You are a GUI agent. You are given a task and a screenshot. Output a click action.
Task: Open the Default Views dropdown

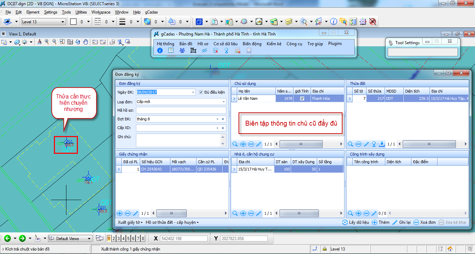coord(89,239)
